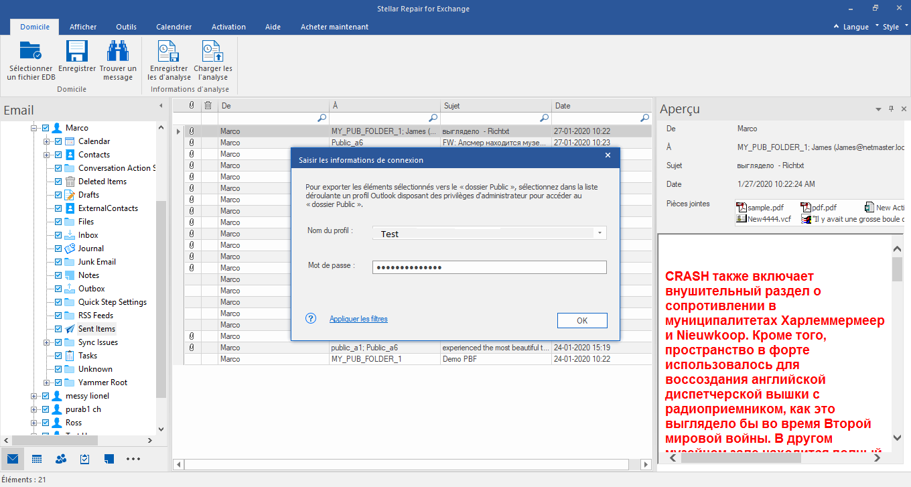
Task: Switch to the Outils ribbon tab
Action: (126, 27)
